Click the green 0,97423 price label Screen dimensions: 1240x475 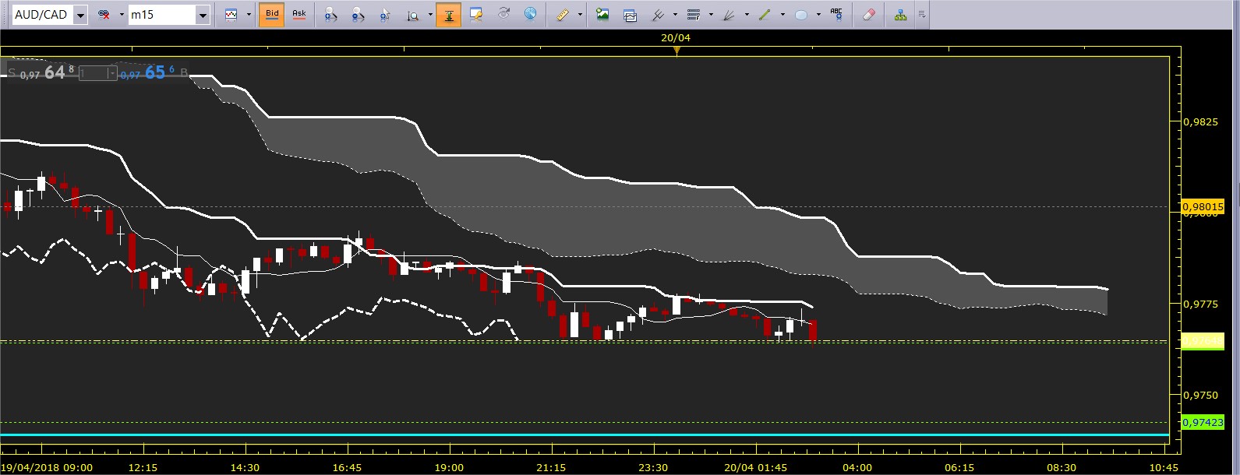click(1203, 422)
